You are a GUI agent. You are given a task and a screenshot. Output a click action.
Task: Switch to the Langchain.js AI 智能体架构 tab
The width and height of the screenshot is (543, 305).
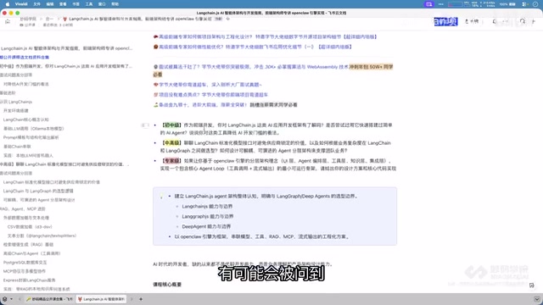tap(101, 299)
